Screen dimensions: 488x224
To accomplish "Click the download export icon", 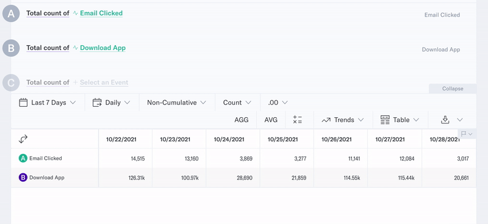I will [445, 120].
